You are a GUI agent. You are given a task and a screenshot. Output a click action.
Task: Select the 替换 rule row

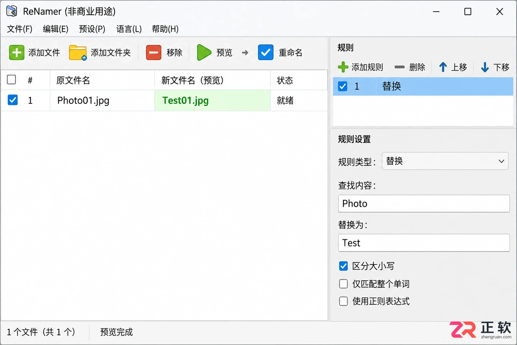pos(423,86)
